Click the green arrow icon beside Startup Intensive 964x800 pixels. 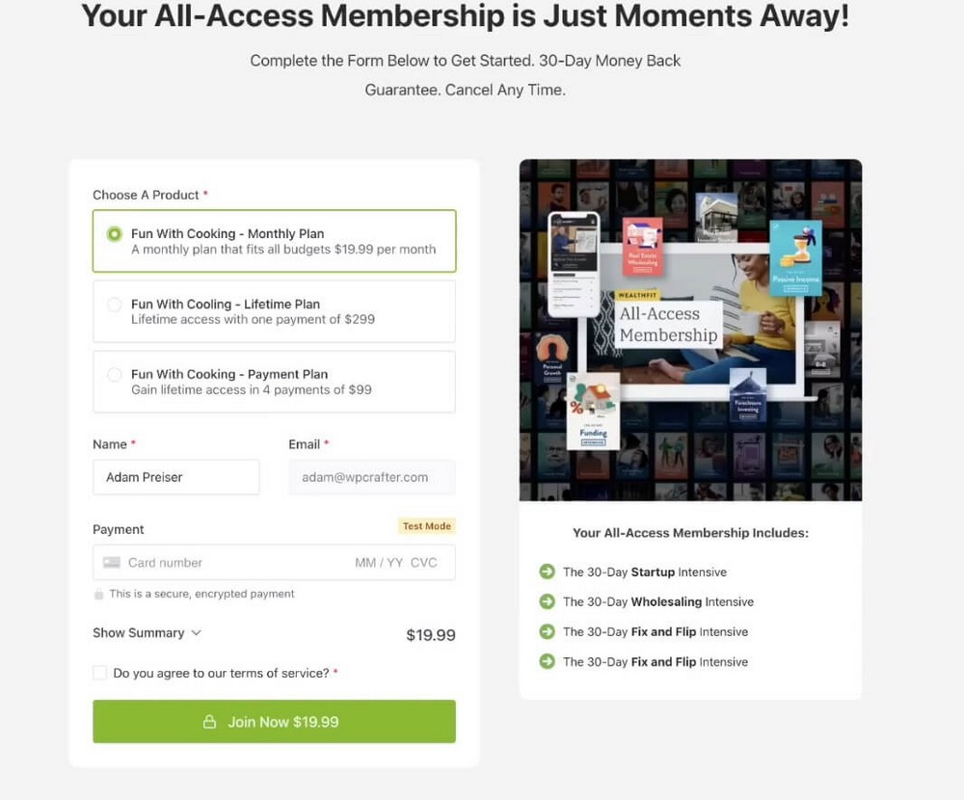pyautogui.click(x=547, y=572)
